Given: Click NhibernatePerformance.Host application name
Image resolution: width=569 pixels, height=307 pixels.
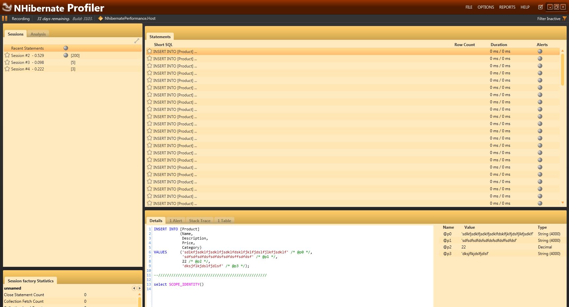Looking at the screenshot, I should (130, 18).
